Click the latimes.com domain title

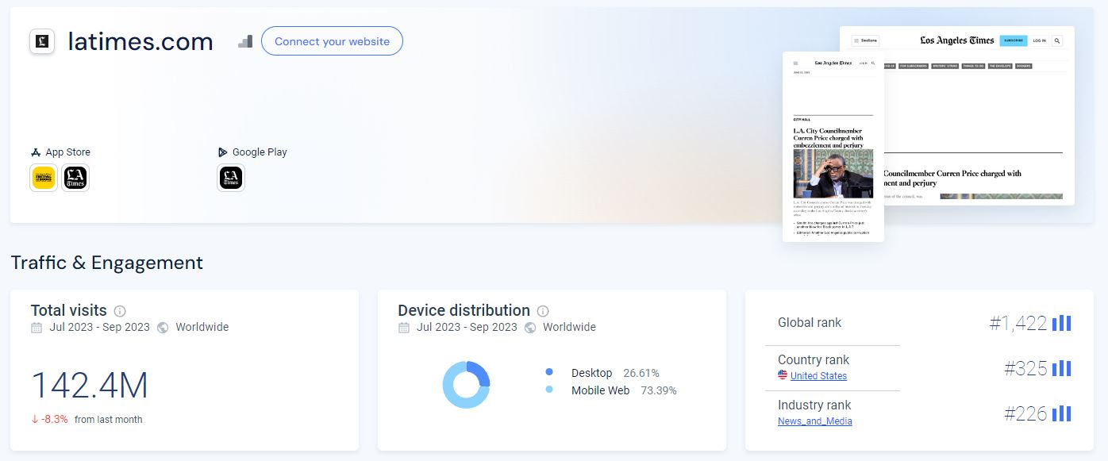[x=140, y=41]
